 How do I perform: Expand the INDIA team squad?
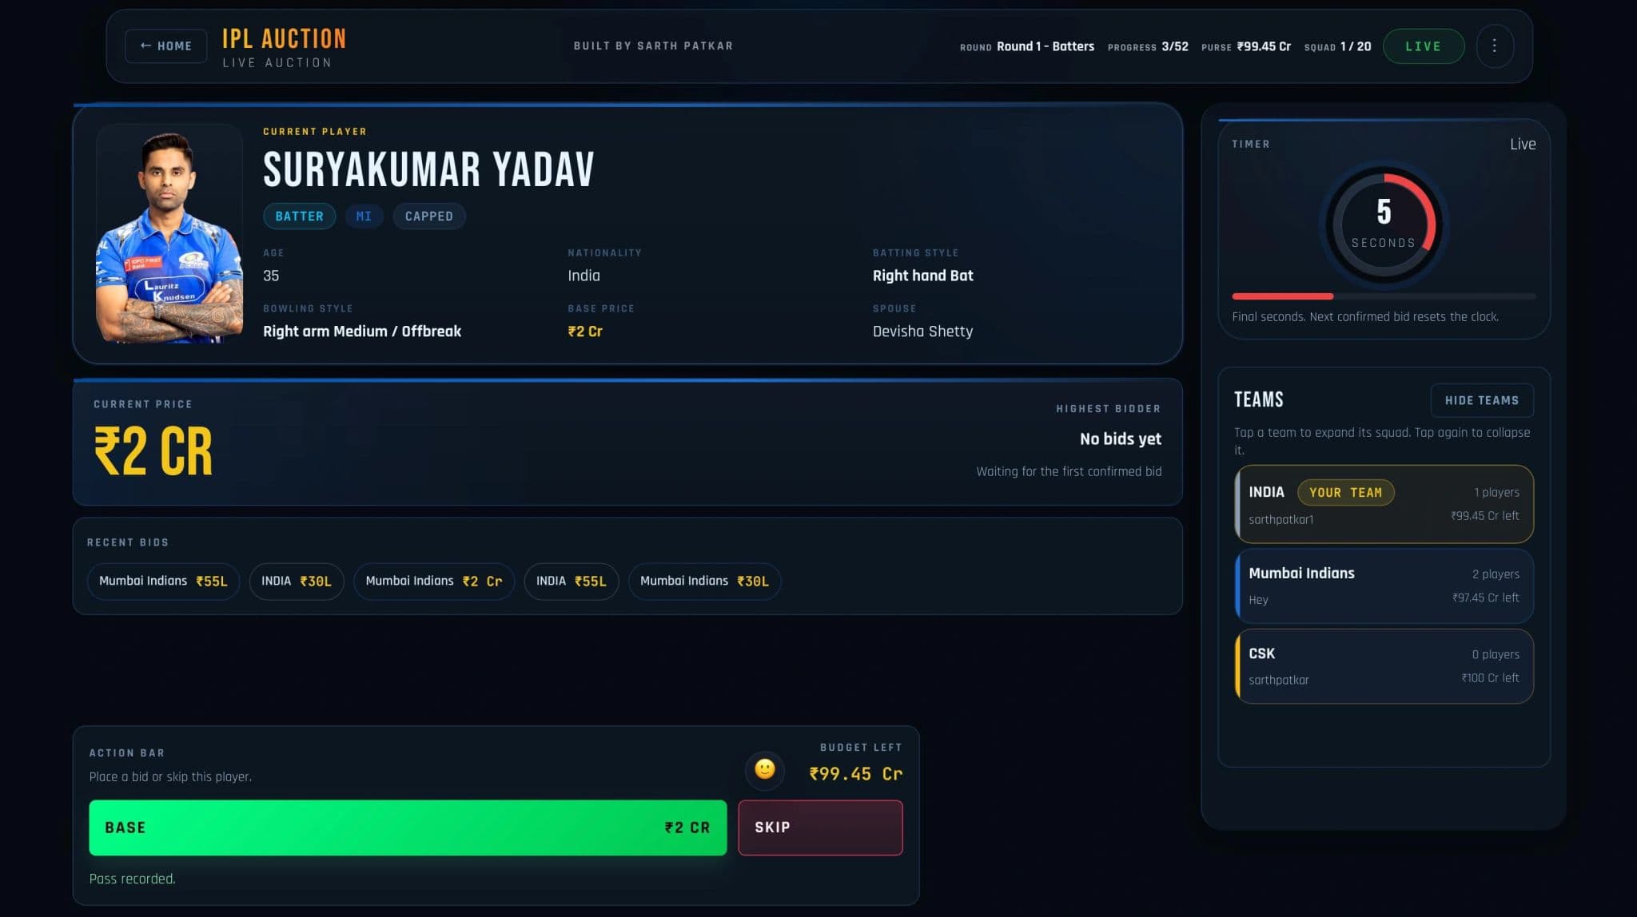click(x=1384, y=505)
